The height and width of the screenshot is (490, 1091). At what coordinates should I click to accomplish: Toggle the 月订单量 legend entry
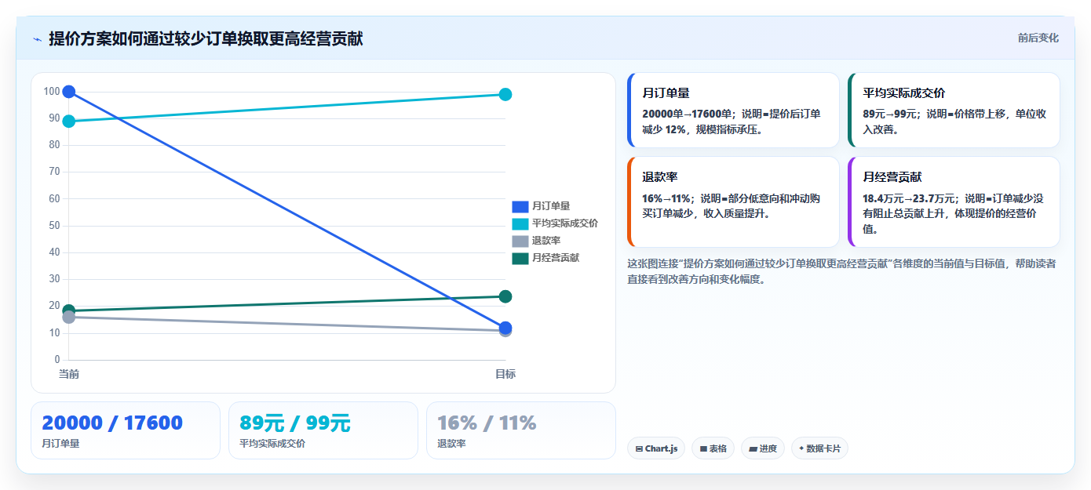click(541, 206)
